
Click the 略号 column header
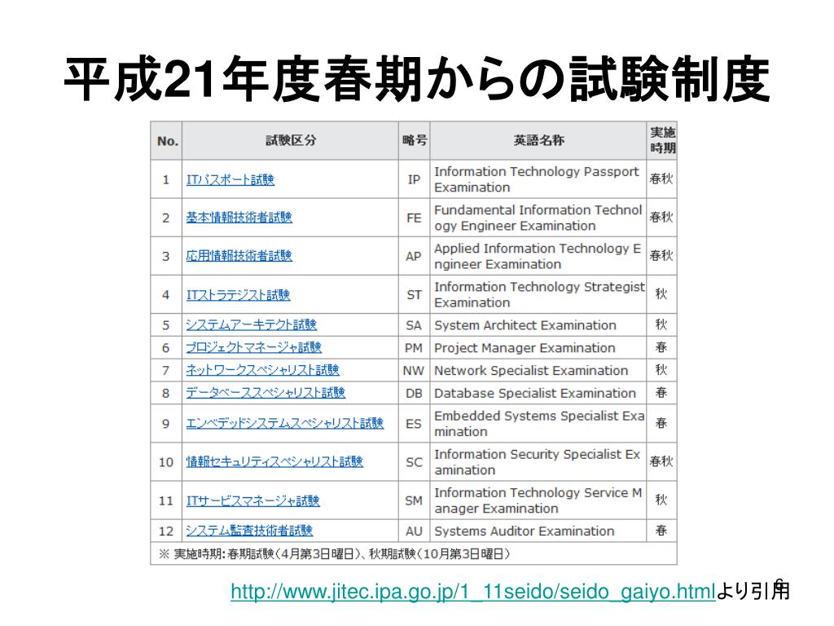(415, 141)
